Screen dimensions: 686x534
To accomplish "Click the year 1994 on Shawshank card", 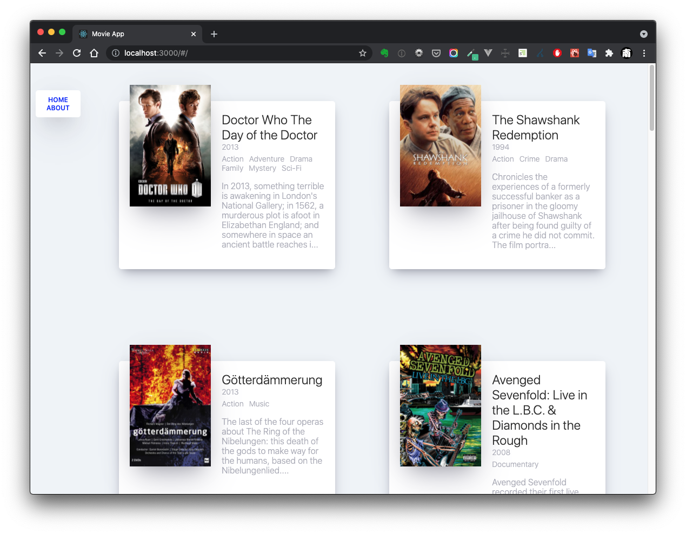I will coord(501,147).
